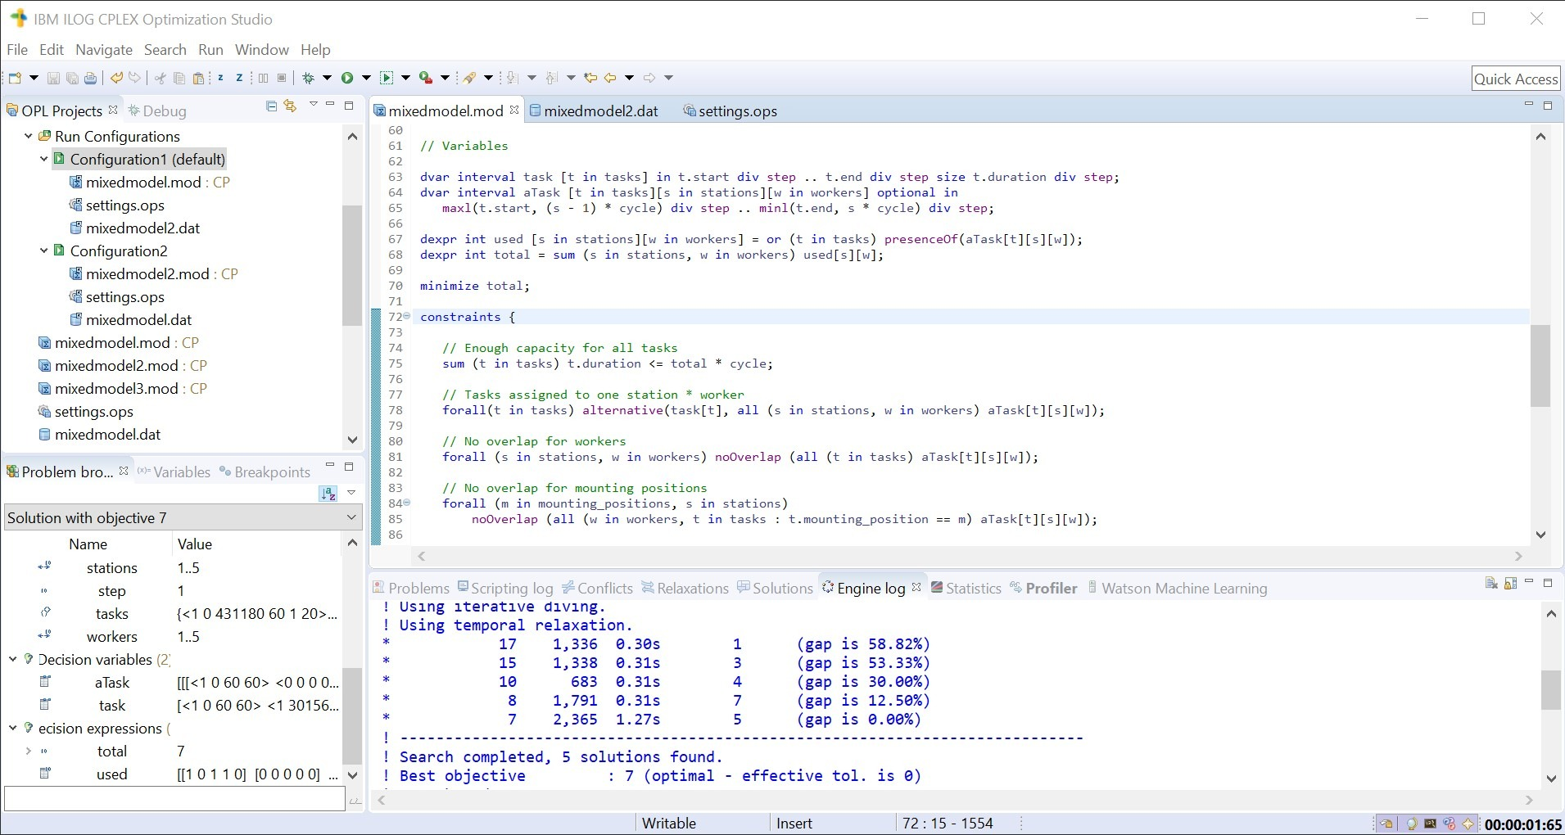Click the Undo arrow icon in the toolbar

[x=117, y=78]
